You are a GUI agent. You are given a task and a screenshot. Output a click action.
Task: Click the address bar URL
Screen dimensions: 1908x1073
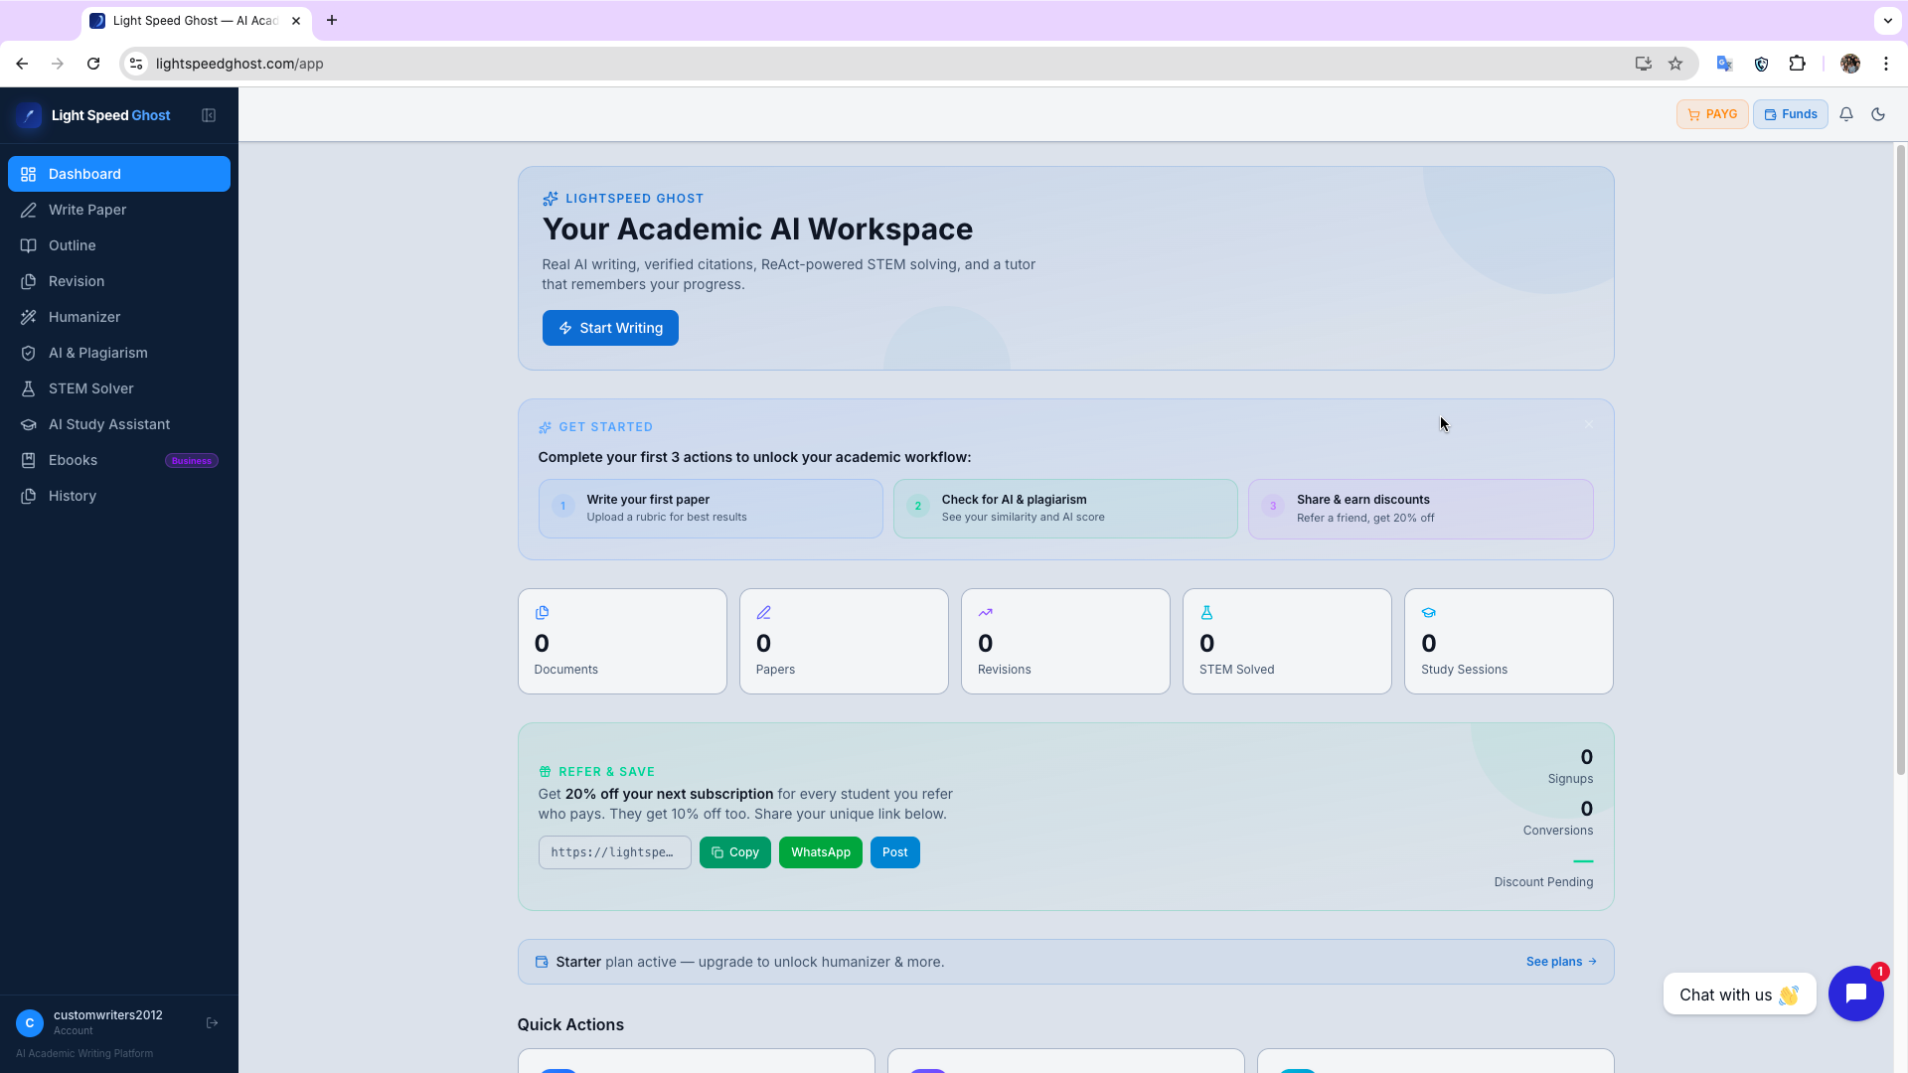point(239,64)
